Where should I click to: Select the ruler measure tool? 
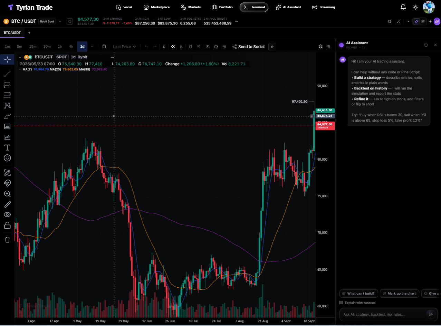point(7,204)
